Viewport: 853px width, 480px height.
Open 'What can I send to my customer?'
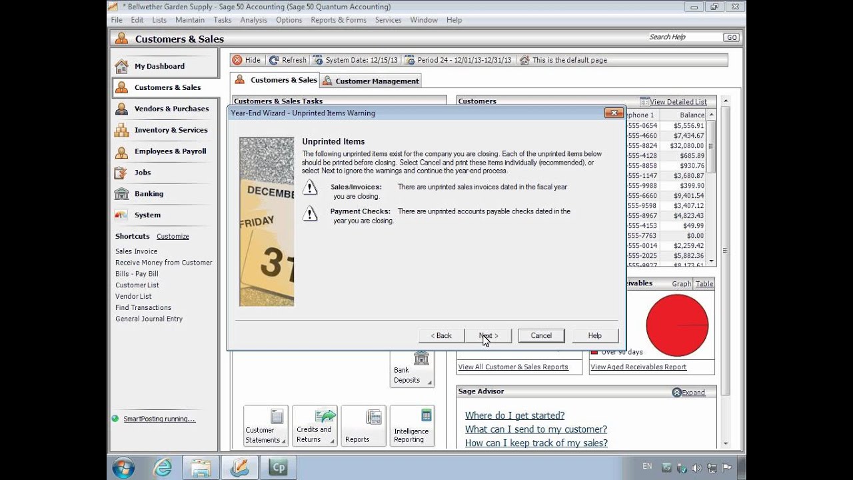click(536, 429)
